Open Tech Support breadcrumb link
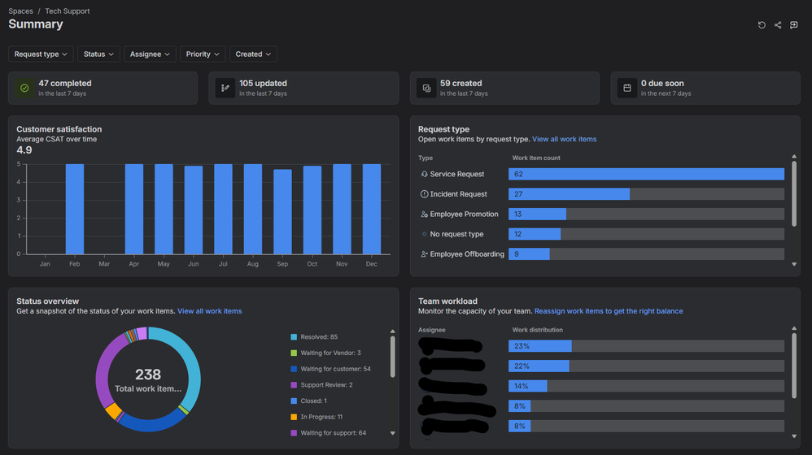The width and height of the screenshot is (812, 455). point(68,11)
